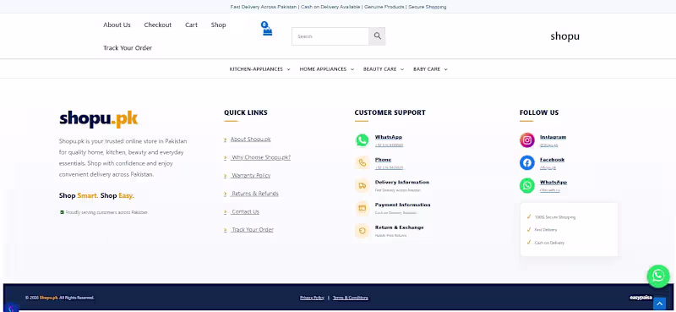Open the Terms & Conditions footer link
Viewport: 676px width, 312px height.
click(x=351, y=298)
